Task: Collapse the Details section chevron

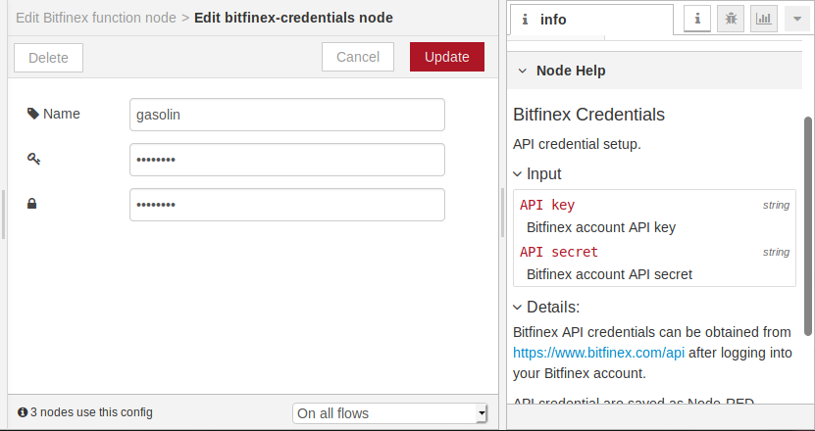Action: click(518, 307)
